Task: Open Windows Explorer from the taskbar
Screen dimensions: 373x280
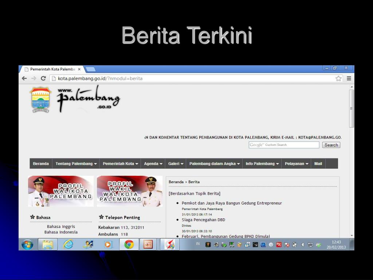Action: 48,245
